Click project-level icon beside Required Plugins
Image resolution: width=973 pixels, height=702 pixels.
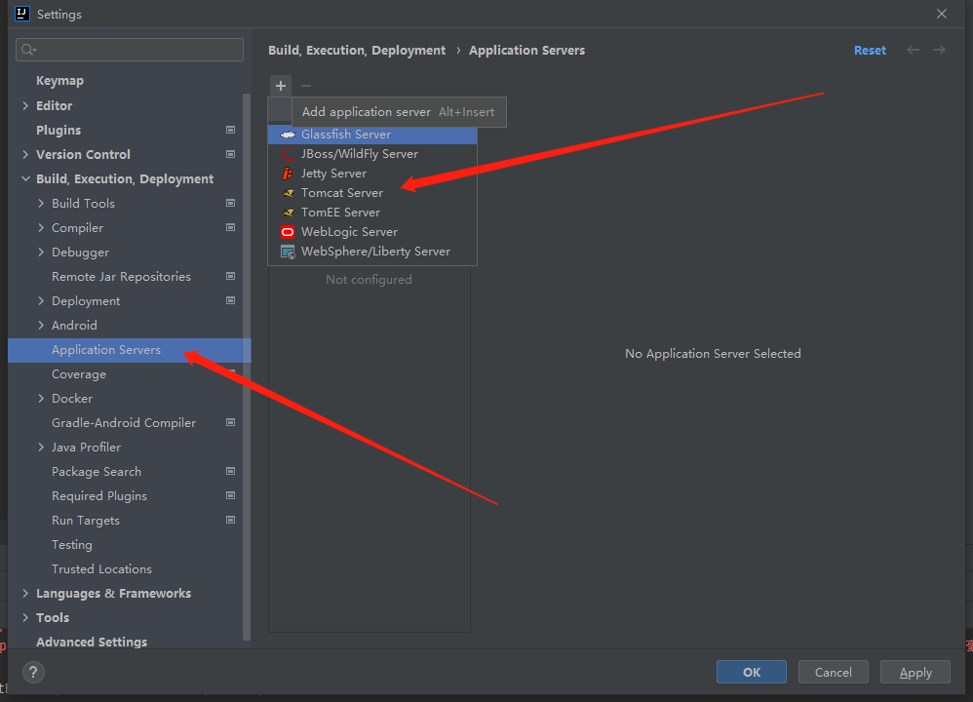(x=230, y=495)
